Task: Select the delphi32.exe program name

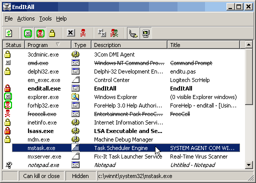Action: click(43, 71)
